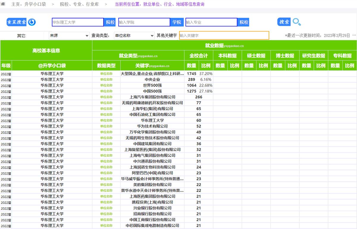The image size is (357, 229).
Task: Open 主页：升学小口袋 breadcrumb link
Action: [29, 4]
